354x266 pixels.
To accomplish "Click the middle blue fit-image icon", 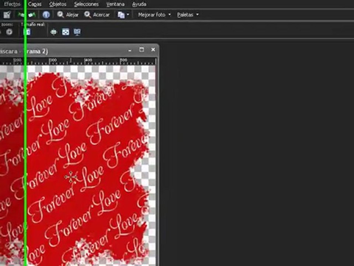I will tap(65, 32).
